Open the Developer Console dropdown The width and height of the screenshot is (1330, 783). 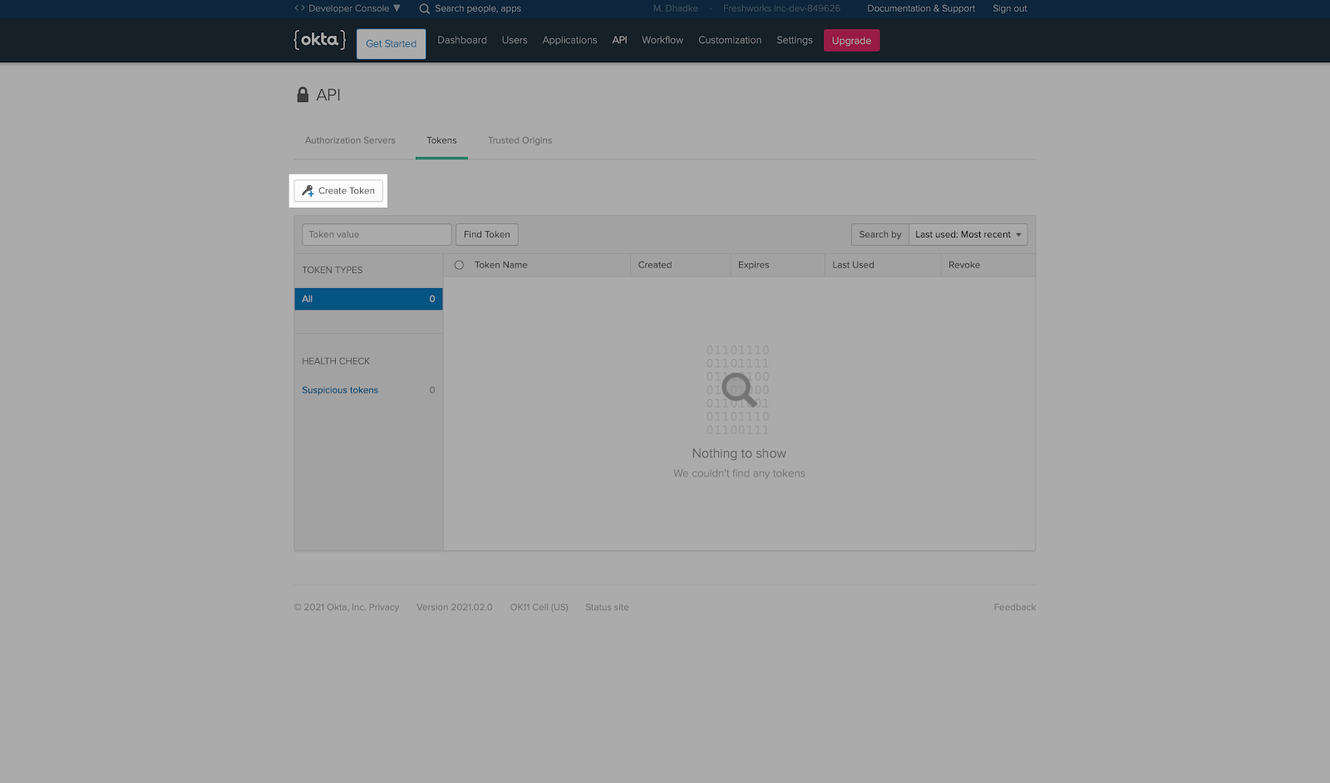347,8
